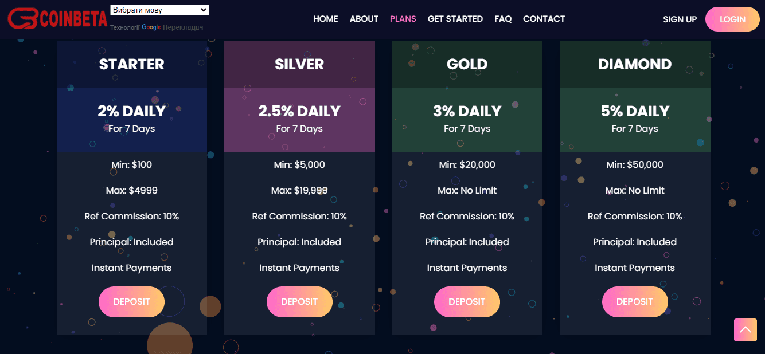Select the Starter plan heading
Screen dimensions: 765x354
[x=131, y=64]
